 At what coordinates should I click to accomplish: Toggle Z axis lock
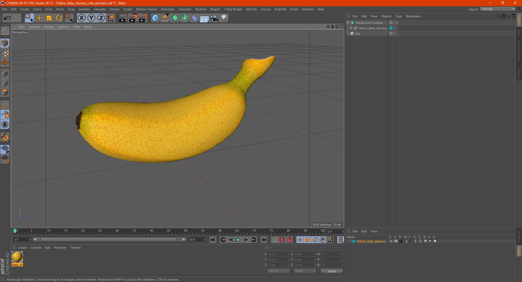[x=101, y=18]
